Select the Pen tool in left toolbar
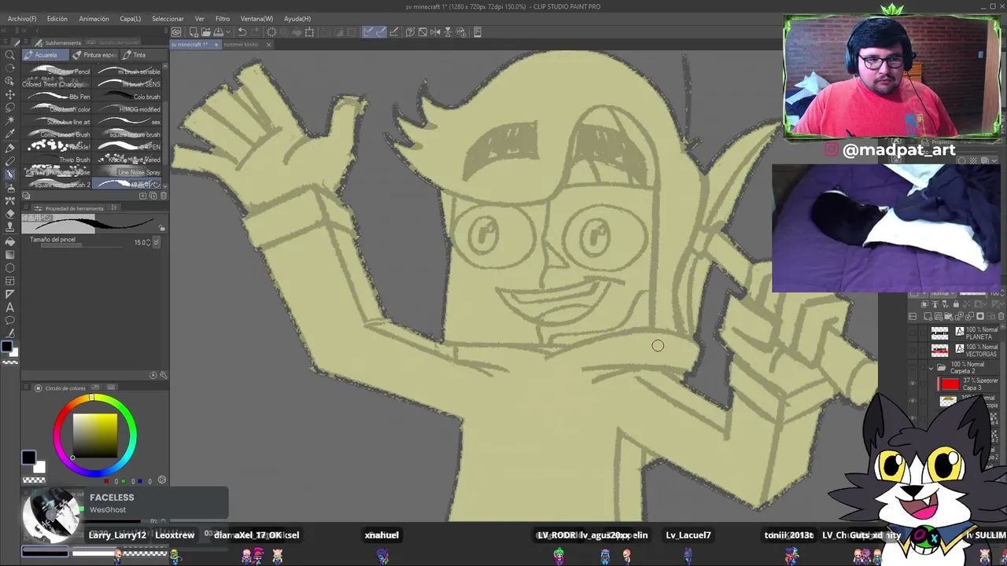 coord(10,148)
